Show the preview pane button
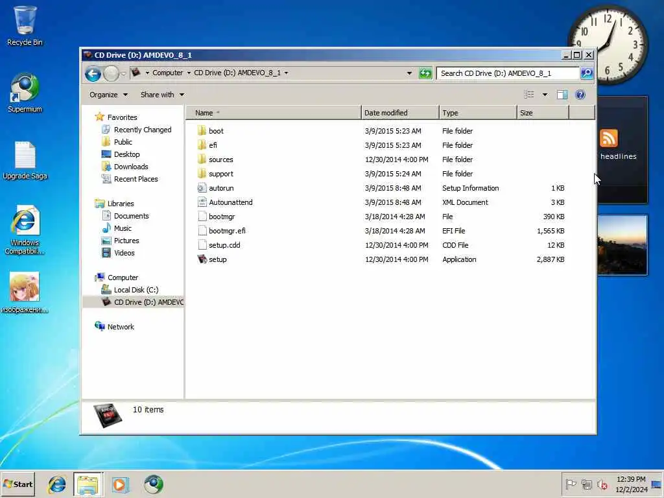The image size is (664, 498). point(562,95)
